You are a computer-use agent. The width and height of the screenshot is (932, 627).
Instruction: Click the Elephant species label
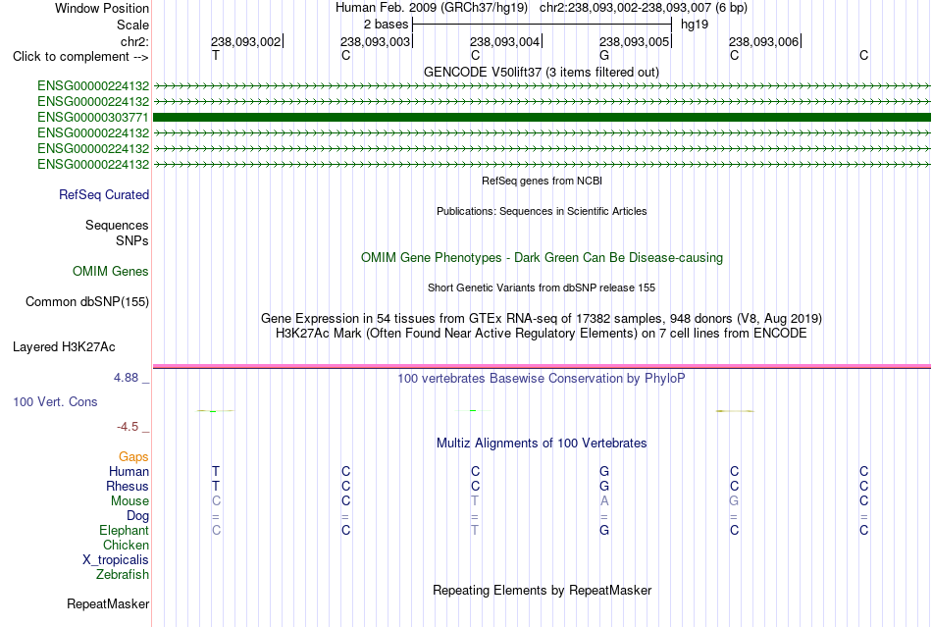tap(125, 530)
